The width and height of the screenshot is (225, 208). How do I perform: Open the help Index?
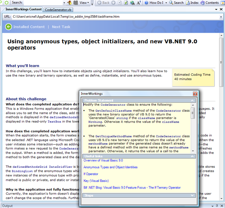pos(192,3)
